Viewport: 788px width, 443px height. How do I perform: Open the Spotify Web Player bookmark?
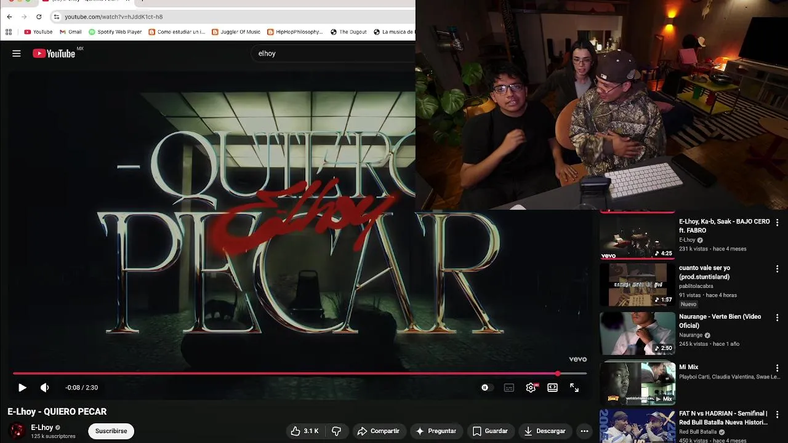[x=115, y=32]
